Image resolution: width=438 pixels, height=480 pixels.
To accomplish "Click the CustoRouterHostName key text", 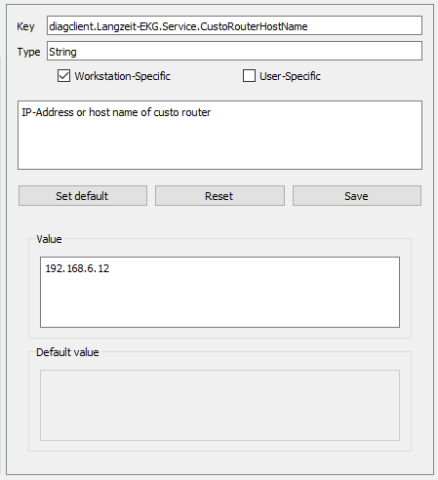I will 254,26.
